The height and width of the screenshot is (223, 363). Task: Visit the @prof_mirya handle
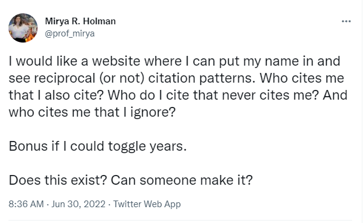pyautogui.click(x=70, y=33)
